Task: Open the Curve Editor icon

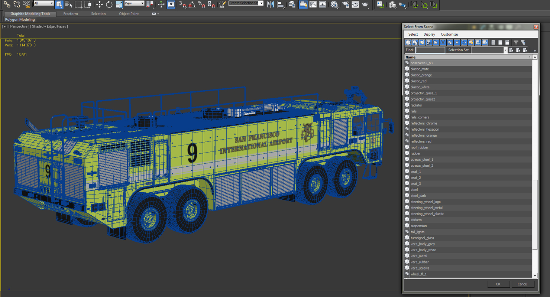Action: [x=313, y=4]
